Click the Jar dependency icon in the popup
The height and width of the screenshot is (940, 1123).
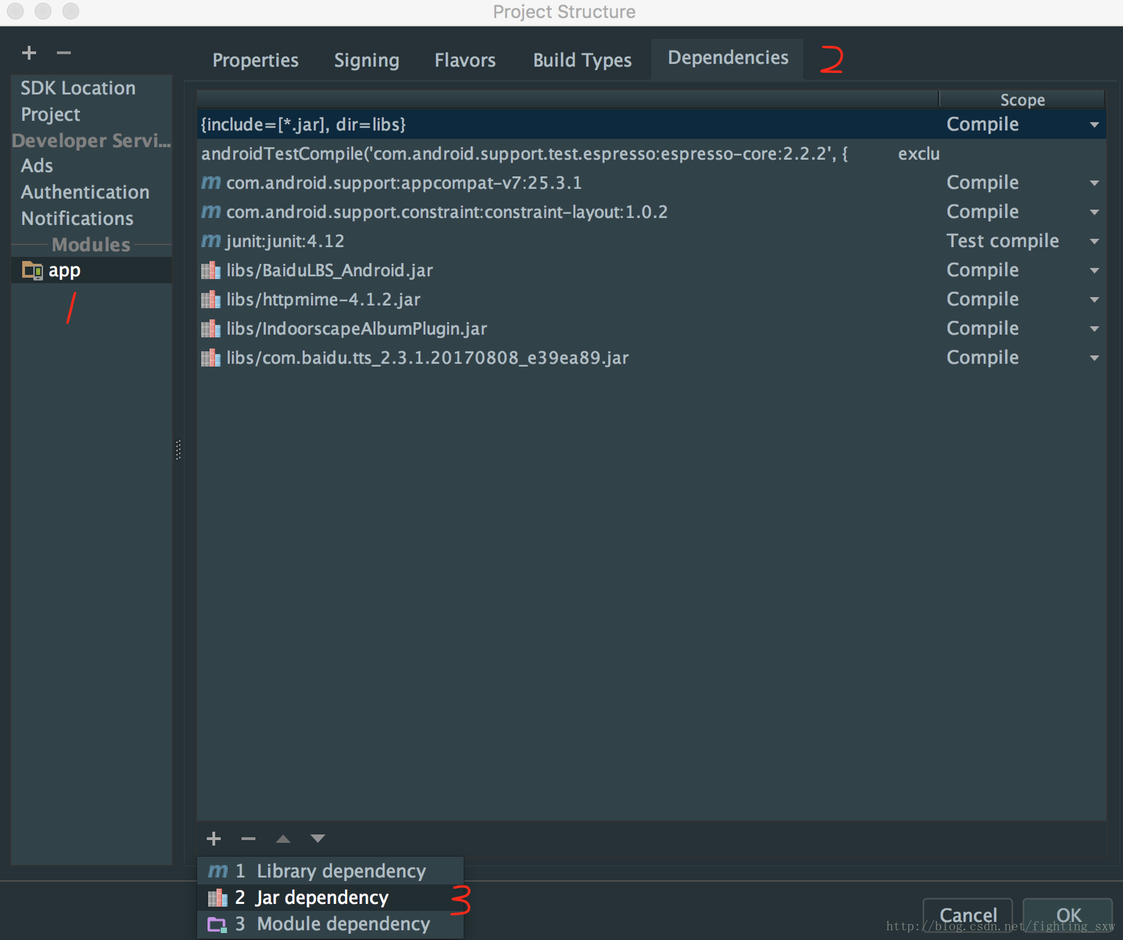tap(218, 898)
